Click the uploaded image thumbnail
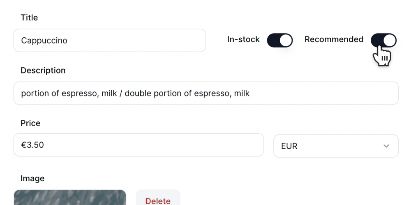411x205 pixels. pos(70,197)
